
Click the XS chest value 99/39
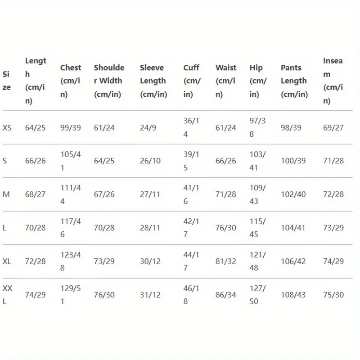[x=71, y=128]
